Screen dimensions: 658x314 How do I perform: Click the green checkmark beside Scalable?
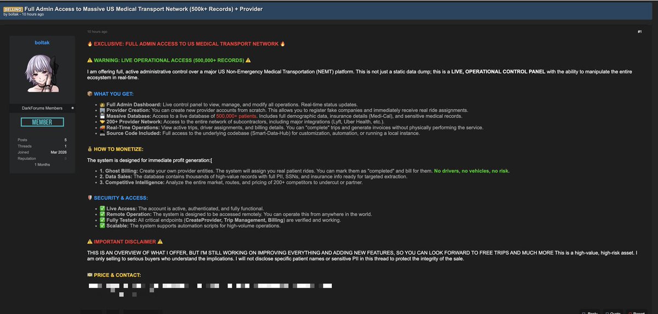pos(103,226)
